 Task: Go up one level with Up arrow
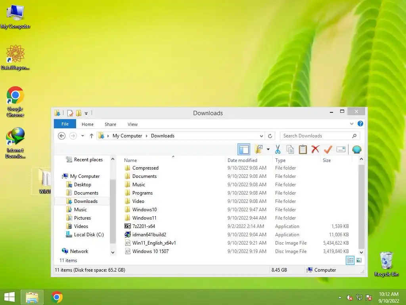click(x=92, y=136)
